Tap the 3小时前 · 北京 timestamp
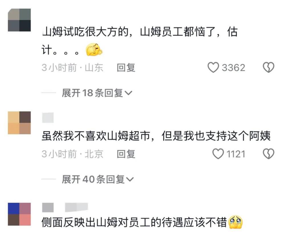 [72, 154]
